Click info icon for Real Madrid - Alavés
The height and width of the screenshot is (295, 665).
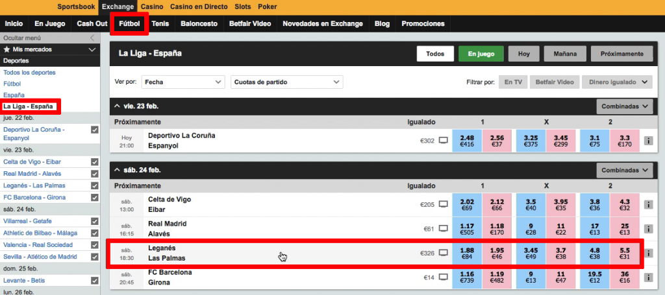coord(648,228)
